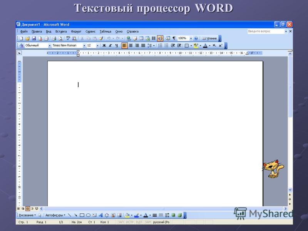This screenshot has width=308, height=231.
Task: Align text to the right
Action: 137,45
